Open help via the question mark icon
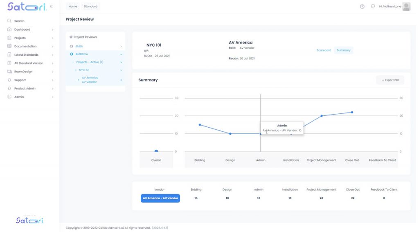The image size is (419, 232). [x=362, y=7]
